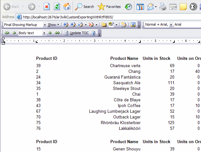The height and width of the screenshot is (152, 201).
Task: Demote to body text double right arrow
Action: click(x=57, y=33)
